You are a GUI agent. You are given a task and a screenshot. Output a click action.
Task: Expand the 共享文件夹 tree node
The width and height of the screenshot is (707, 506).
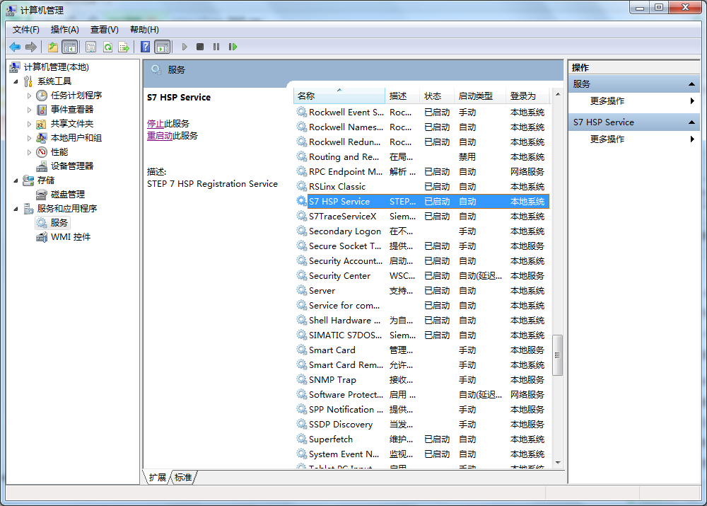click(x=29, y=124)
